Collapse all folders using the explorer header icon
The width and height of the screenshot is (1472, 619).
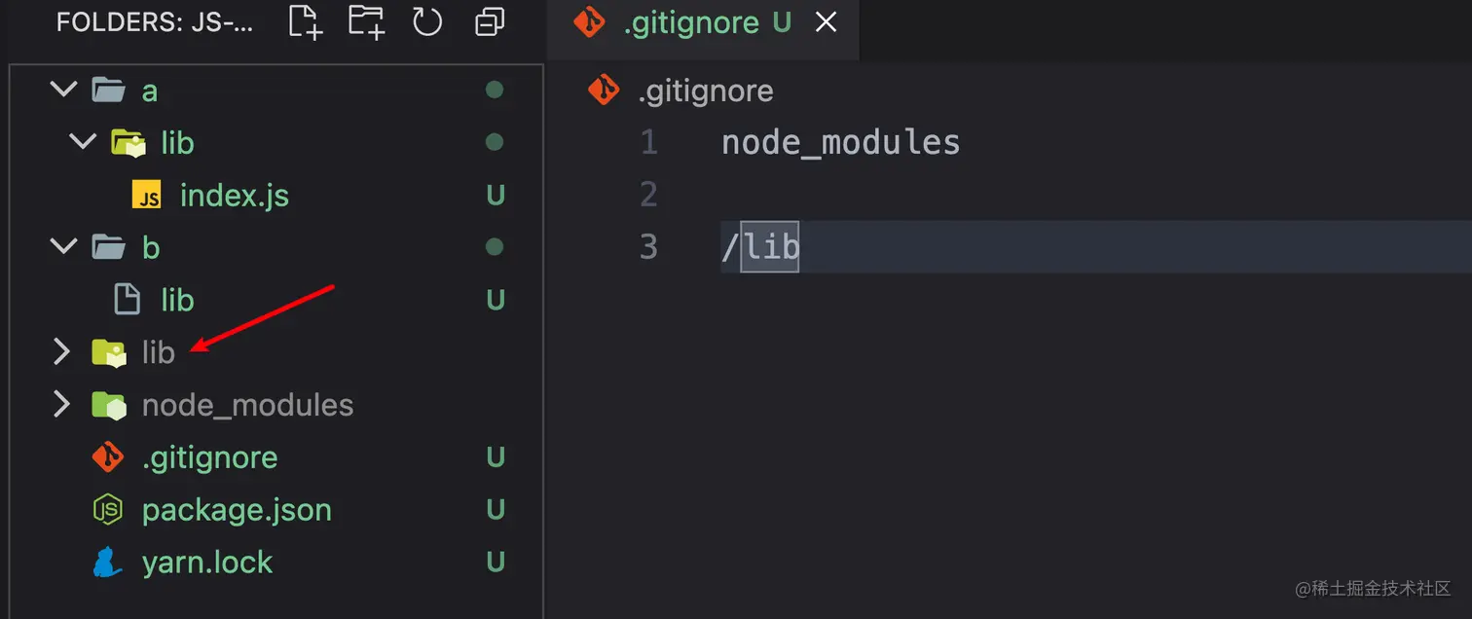(x=489, y=22)
